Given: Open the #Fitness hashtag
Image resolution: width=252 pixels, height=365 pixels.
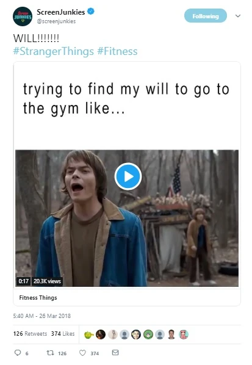Looking at the screenshot, I should 117,51.
